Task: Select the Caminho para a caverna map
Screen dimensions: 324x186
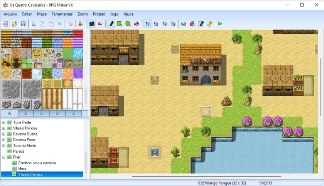Action: [37, 163]
